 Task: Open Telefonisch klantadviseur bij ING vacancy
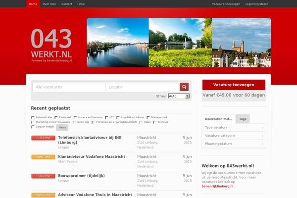point(90,140)
